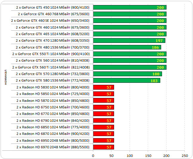Image resolution: width=193 pixels, height=159 pixels.
Task: Click the value 188 on the GTX 570 bar
Action: pyautogui.click(x=156, y=74)
